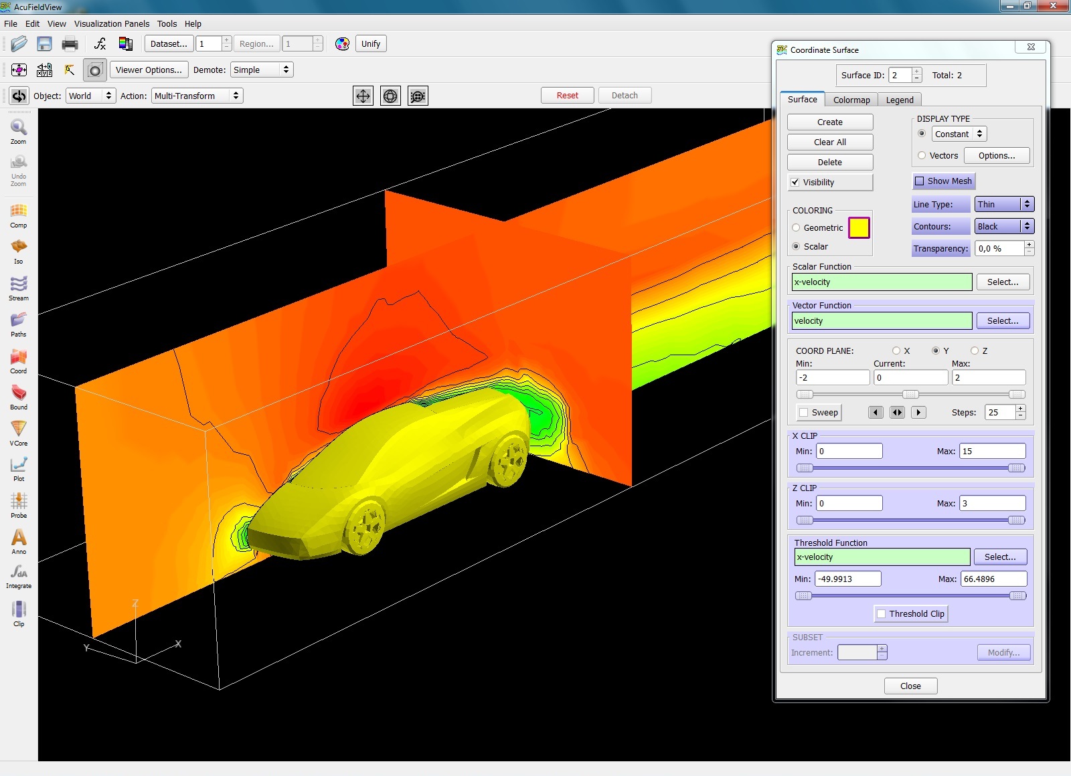Open the Demote Simple dropdown

coord(262,70)
